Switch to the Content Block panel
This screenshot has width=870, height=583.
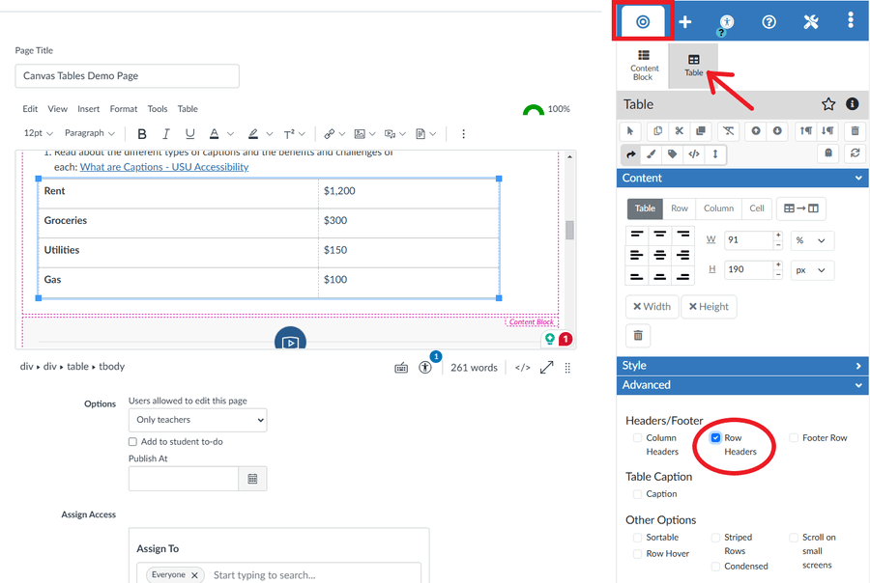point(644,63)
